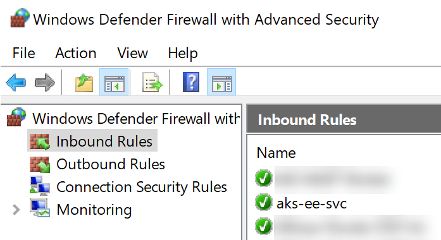This screenshot has height=240, width=441.
Task: Open Help via question mark icon
Action: pyautogui.click(x=191, y=82)
